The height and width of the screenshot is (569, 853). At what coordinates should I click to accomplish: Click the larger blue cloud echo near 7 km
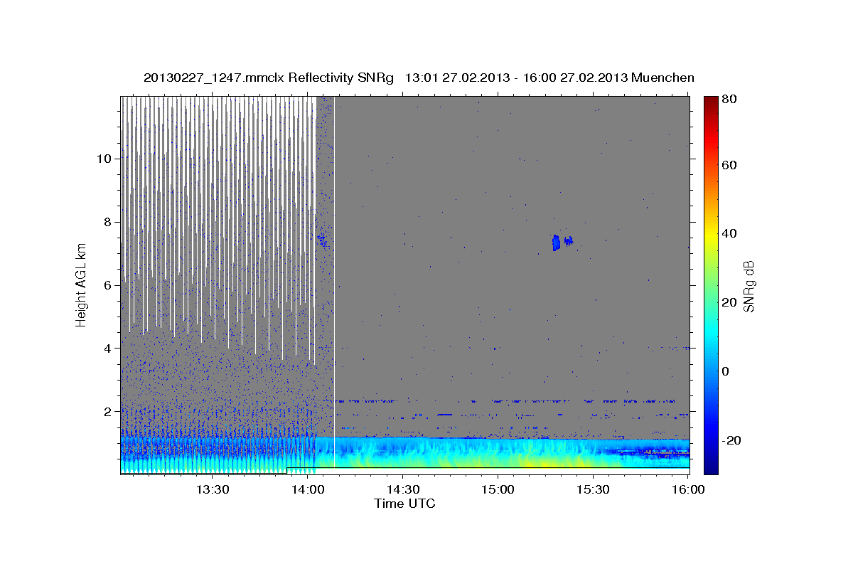(x=556, y=243)
